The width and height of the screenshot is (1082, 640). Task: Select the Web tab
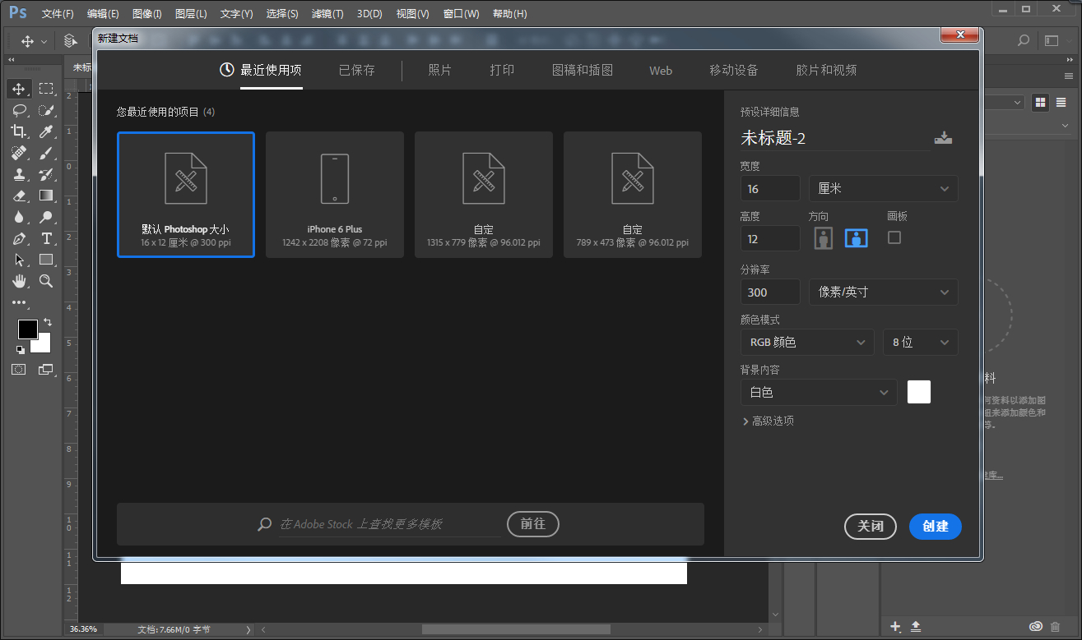tap(661, 71)
